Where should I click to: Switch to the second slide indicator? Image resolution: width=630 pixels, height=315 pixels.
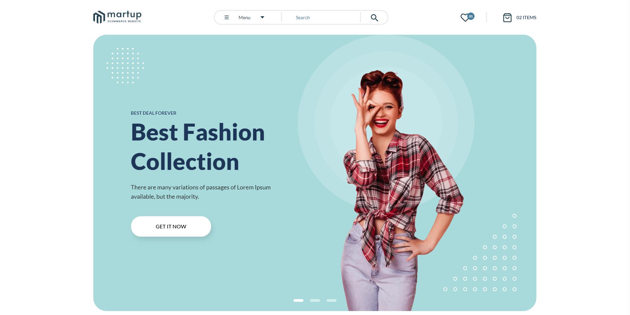click(315, 300)
